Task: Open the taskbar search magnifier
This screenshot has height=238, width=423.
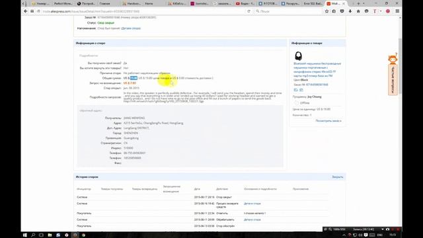Action: [33, 235]
